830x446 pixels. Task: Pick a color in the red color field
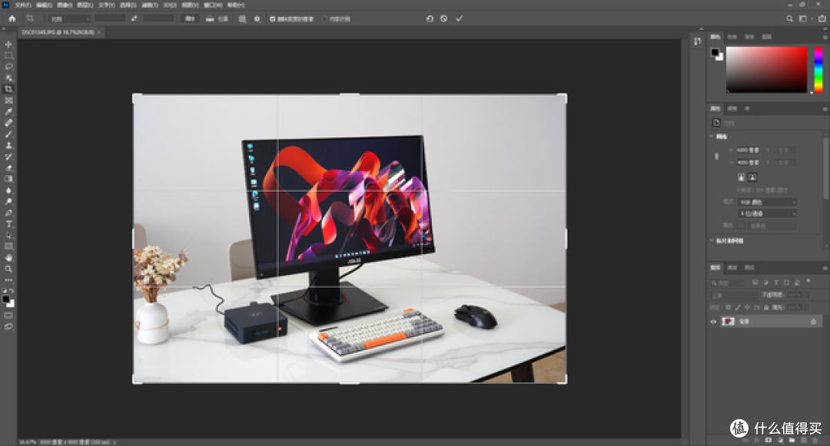pos(766,70)
